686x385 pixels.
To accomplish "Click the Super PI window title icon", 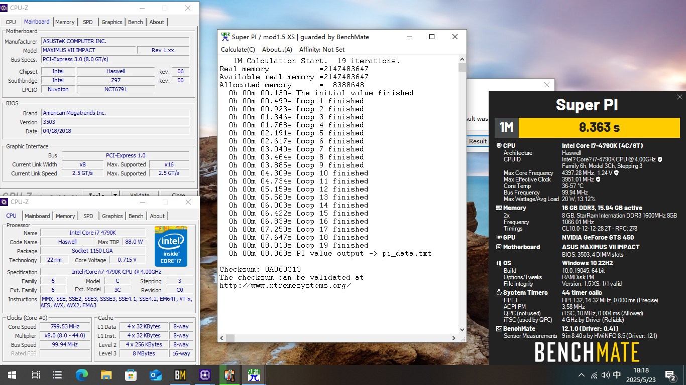I will (x=225, y=37).
